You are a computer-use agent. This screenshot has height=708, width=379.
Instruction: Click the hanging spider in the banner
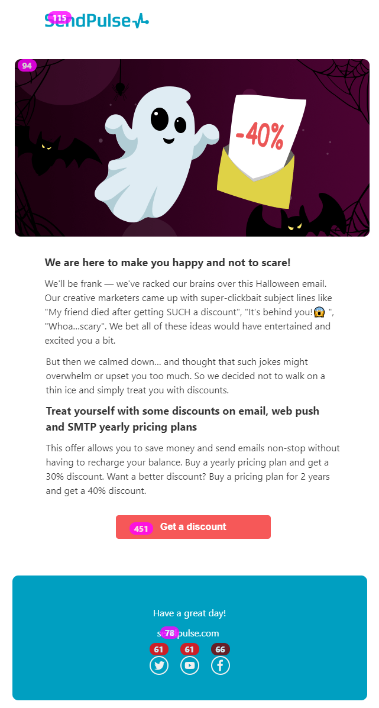pyautogui.click(x=120, y=89)
